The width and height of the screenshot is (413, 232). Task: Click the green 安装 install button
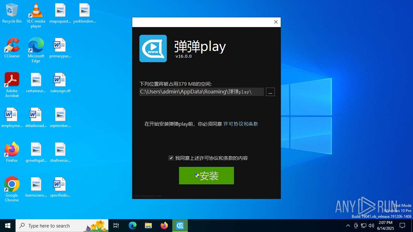(206, 176)
